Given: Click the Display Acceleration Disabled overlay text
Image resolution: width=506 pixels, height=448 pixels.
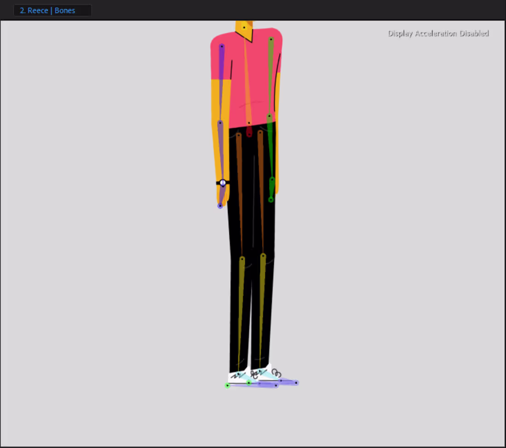Looking at the screenshot, I should pos(438,33).
